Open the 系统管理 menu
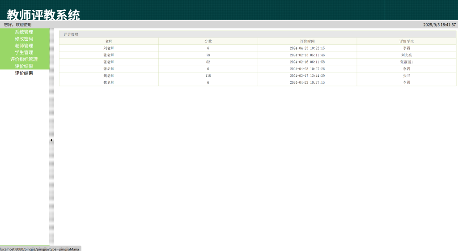458x251 pixels. 24,32
